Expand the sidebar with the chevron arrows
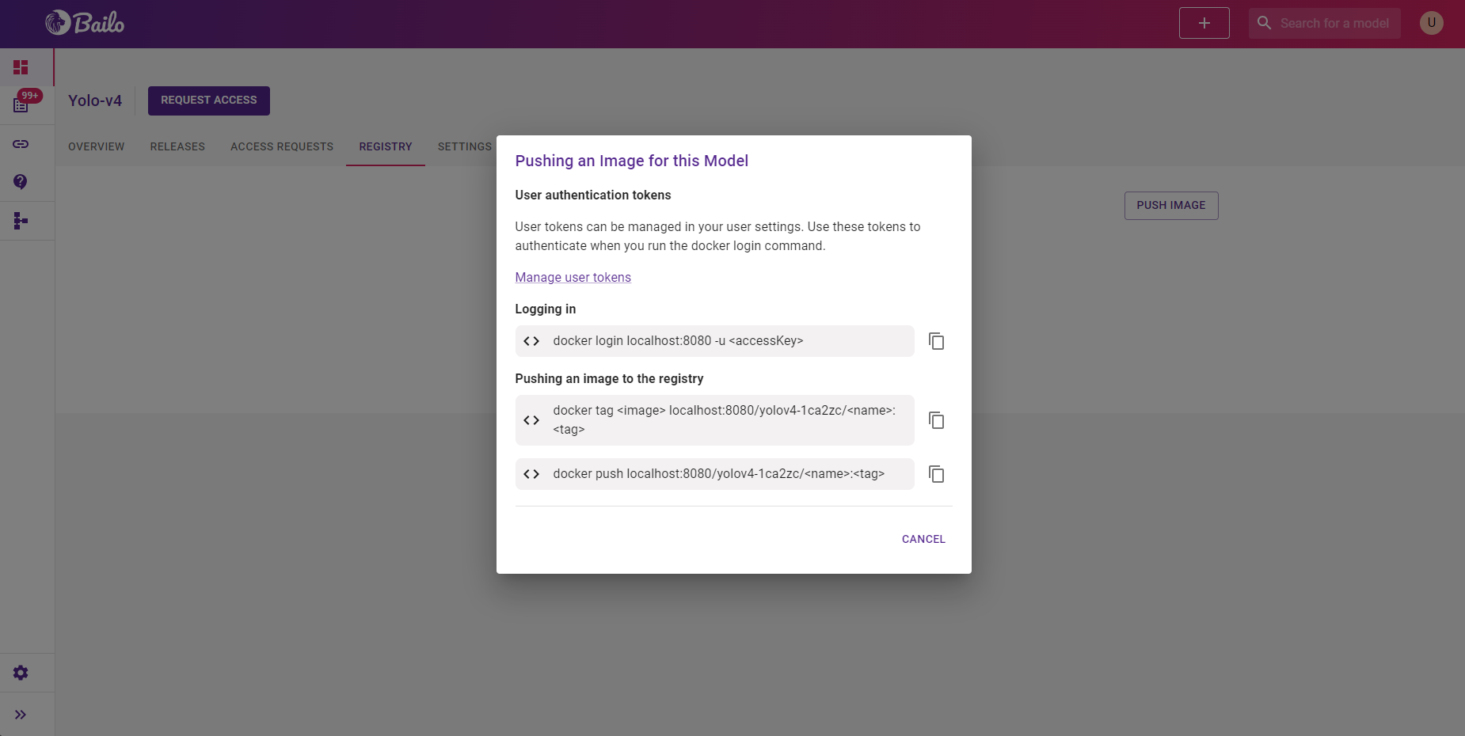The height and width of the screenshot is (736, 1465). (20, 714)
